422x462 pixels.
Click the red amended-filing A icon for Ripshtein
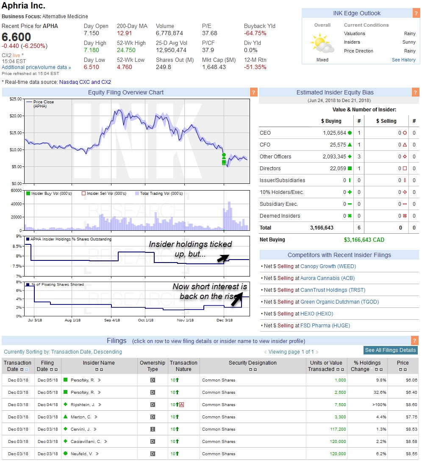click(x=182, y=404)
